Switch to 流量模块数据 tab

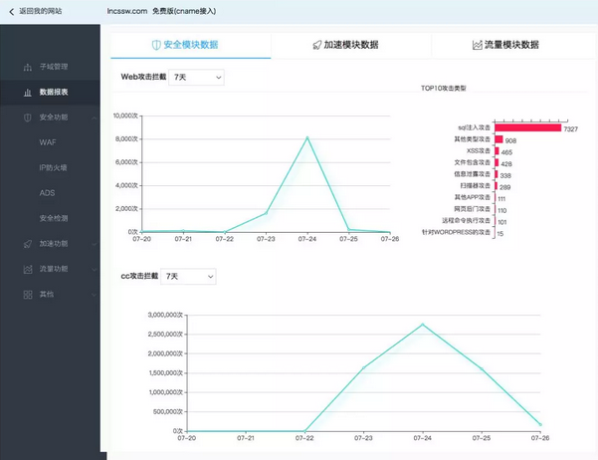pos(511,45)
